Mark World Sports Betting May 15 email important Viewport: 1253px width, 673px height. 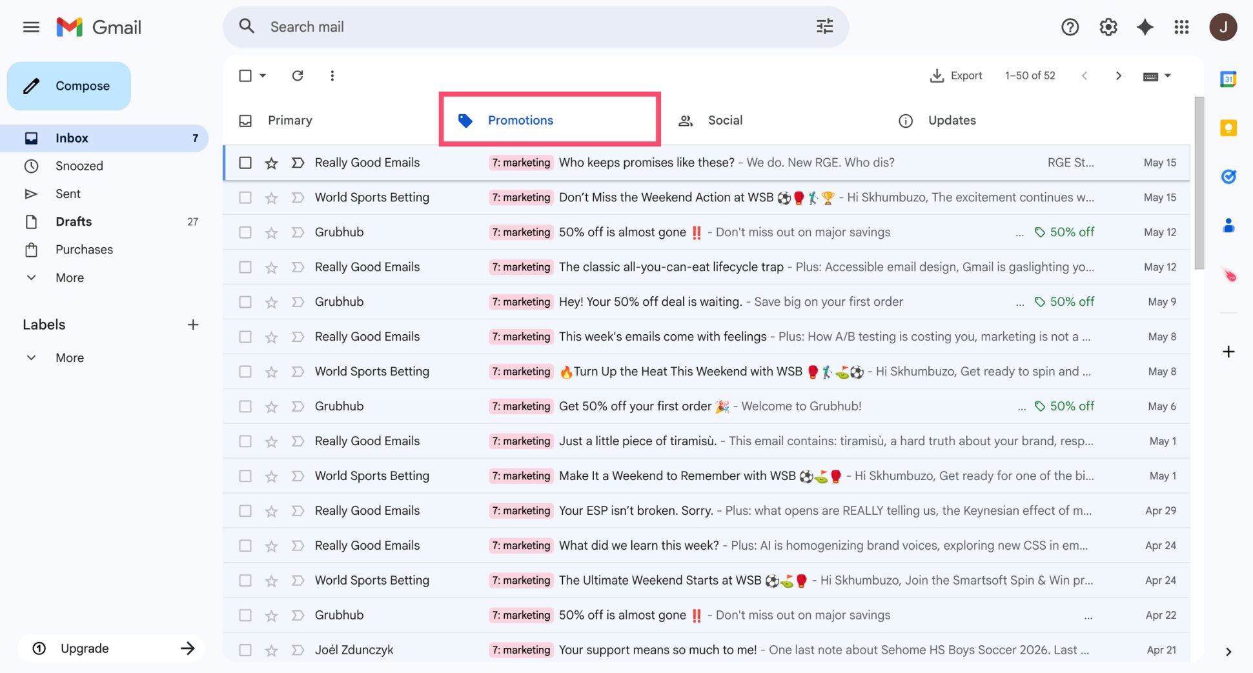[298, 197]
